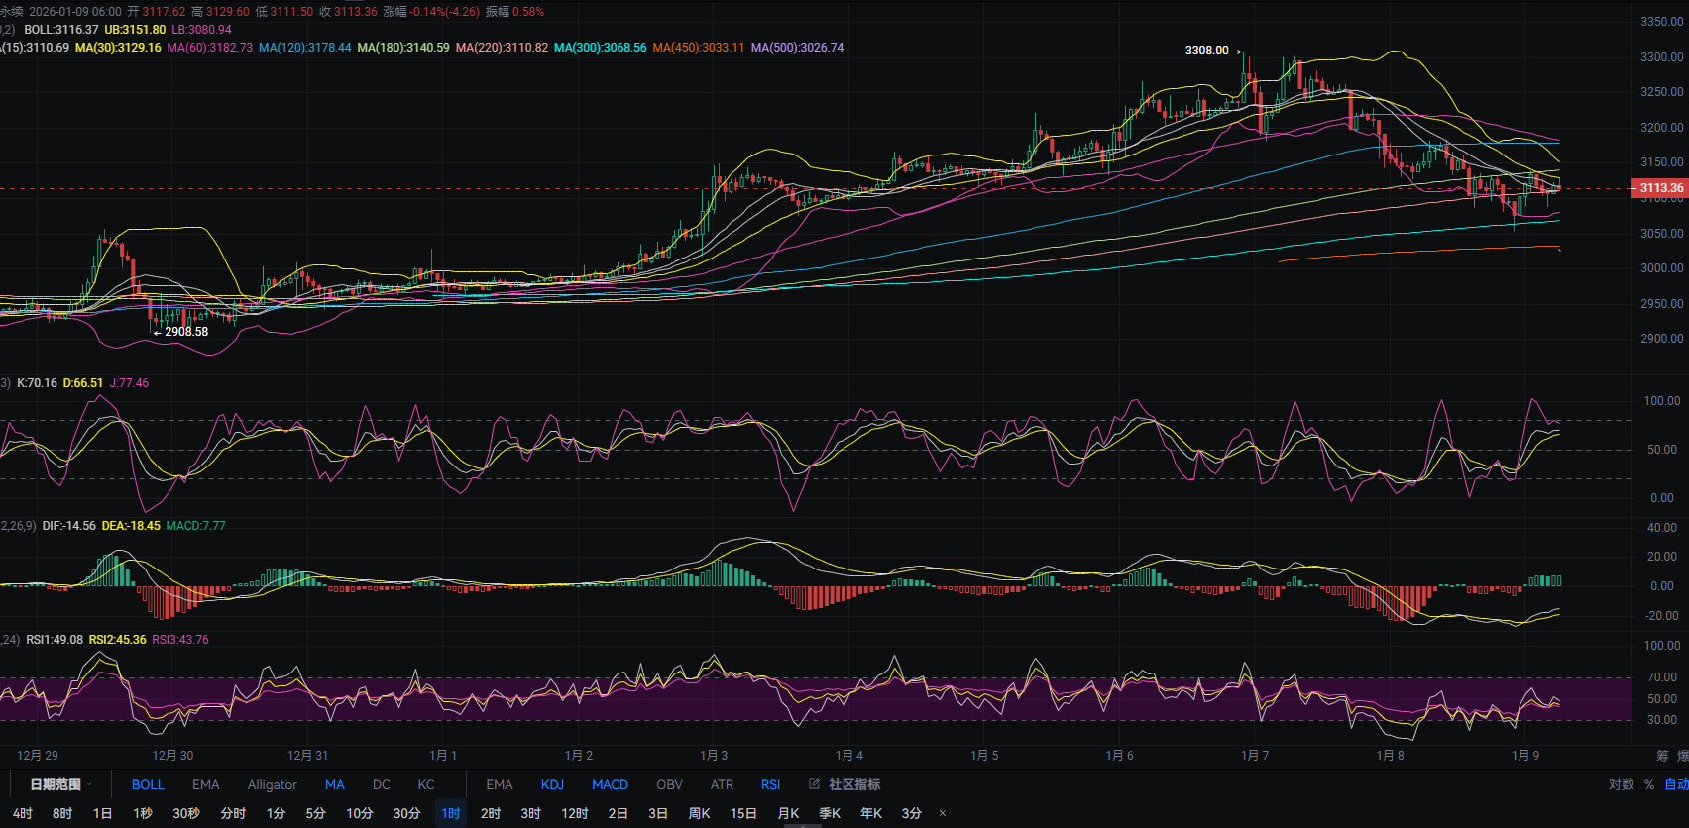Enable the OBV sub-indicator
Screen dimensions: 1689x828
[x=669, y=784]
